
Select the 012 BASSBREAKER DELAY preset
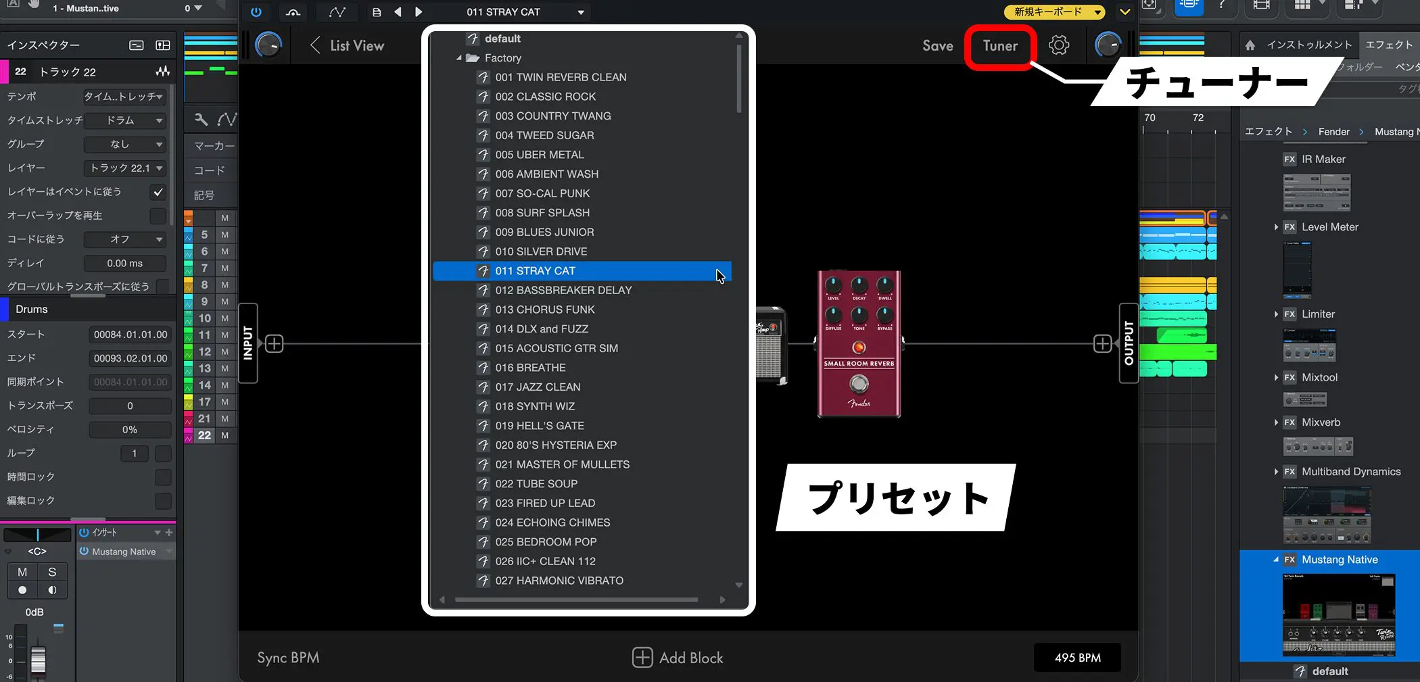tap(563, 290)
